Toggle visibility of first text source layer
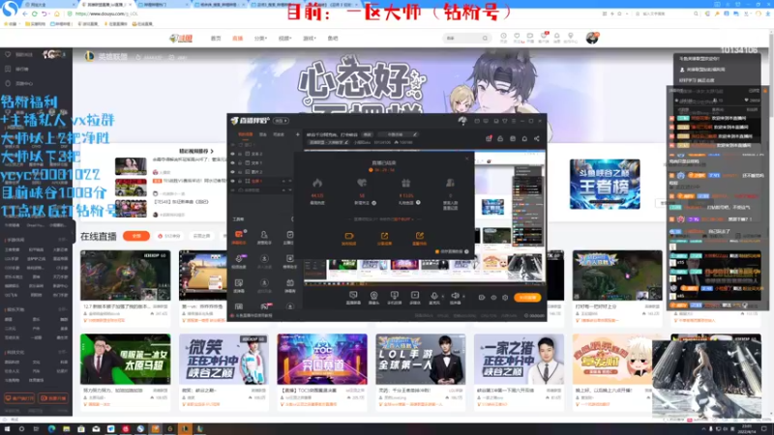The width and height of the screenshot is (774, 435). (x=233, y=154)
